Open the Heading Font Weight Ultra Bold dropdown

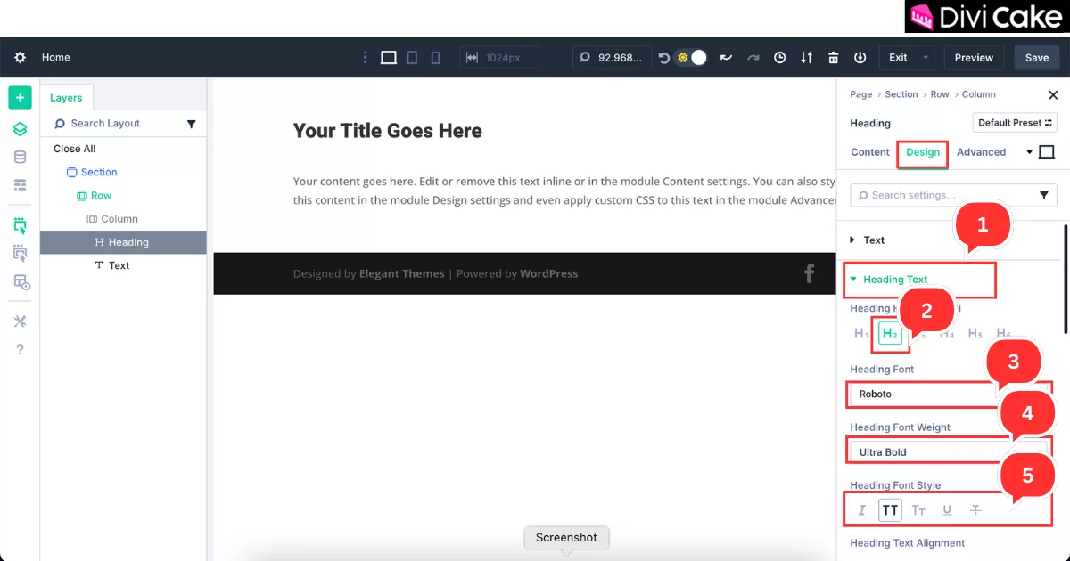949,451
